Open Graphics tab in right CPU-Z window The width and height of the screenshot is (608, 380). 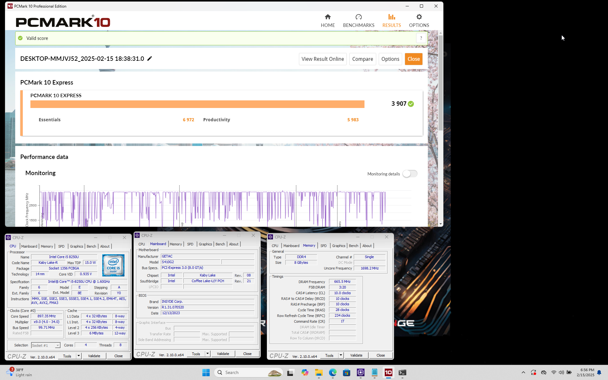(339, 246)
